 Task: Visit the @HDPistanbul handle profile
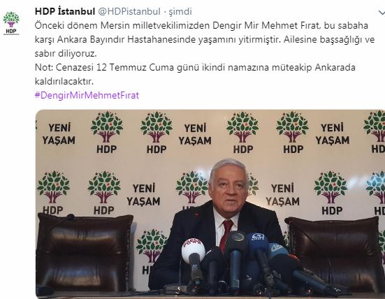[x=129, y=12]
